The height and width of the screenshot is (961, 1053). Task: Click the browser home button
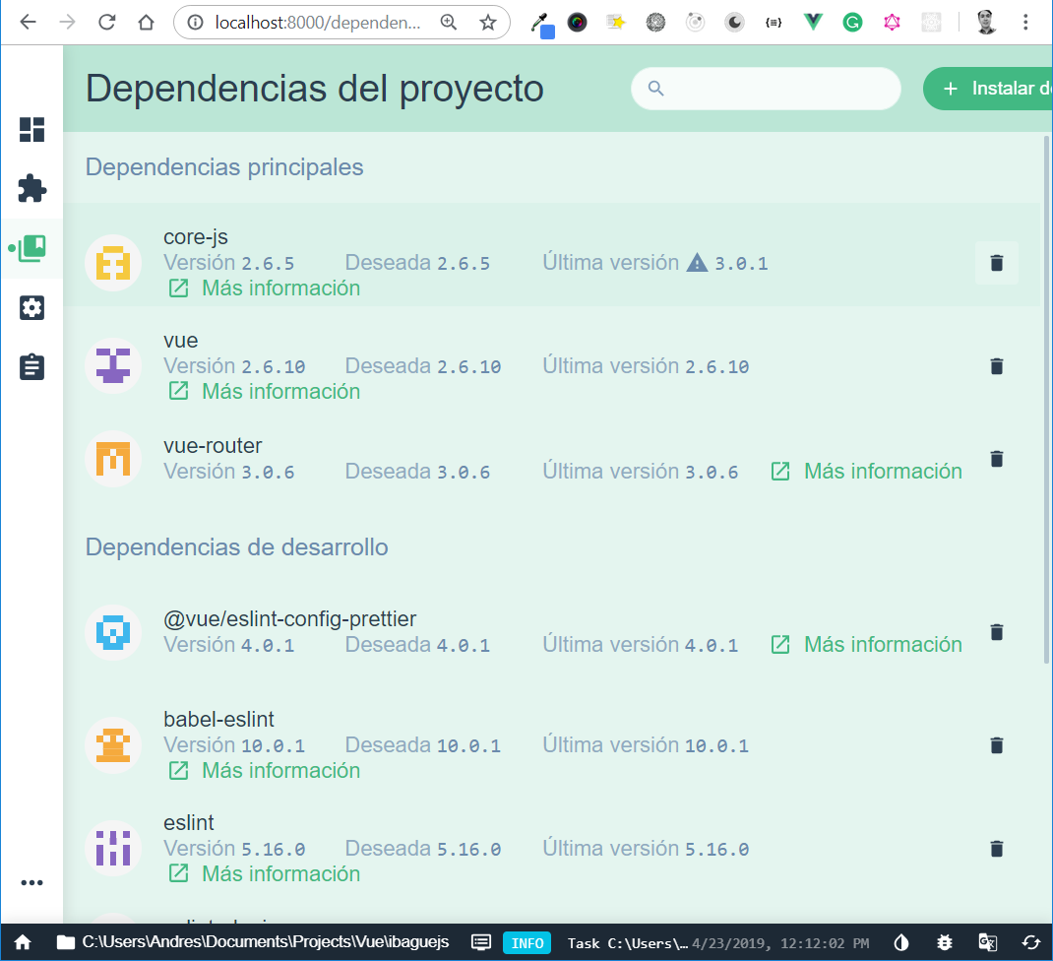146,23
